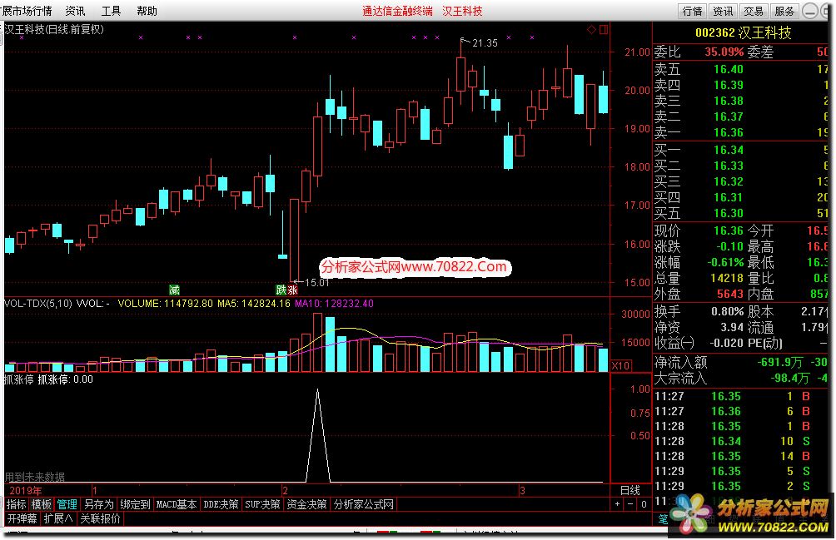The height and width of the screenshot is (540, 836).
Task: Expand the 扩展∧ panel
Action: point(58,518)
